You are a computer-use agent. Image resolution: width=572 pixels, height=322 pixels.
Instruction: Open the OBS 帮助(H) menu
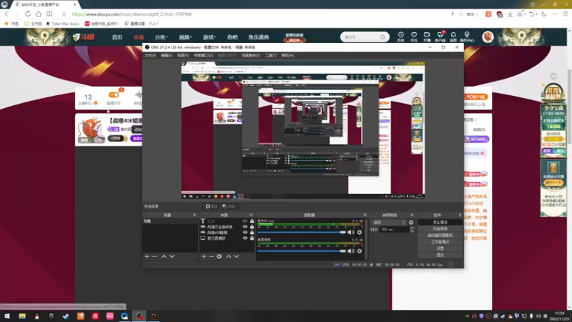pyautogui.click(x=287, y=56)
